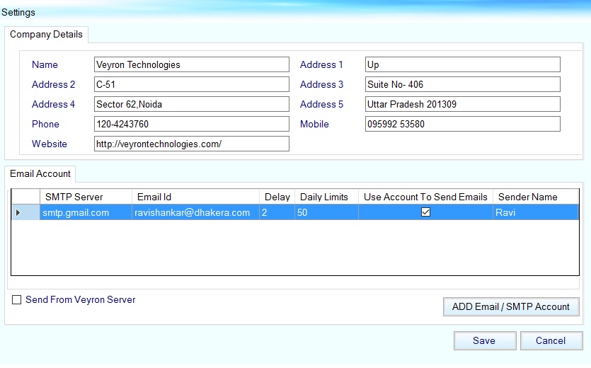Click the Daily Limits column header
This screenshot has width=591, height=368.
(x=326, y=197)
